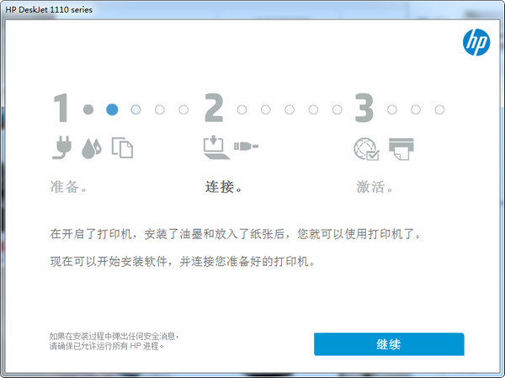Click the blue 继续 continue button

click(x=389, y=344)
